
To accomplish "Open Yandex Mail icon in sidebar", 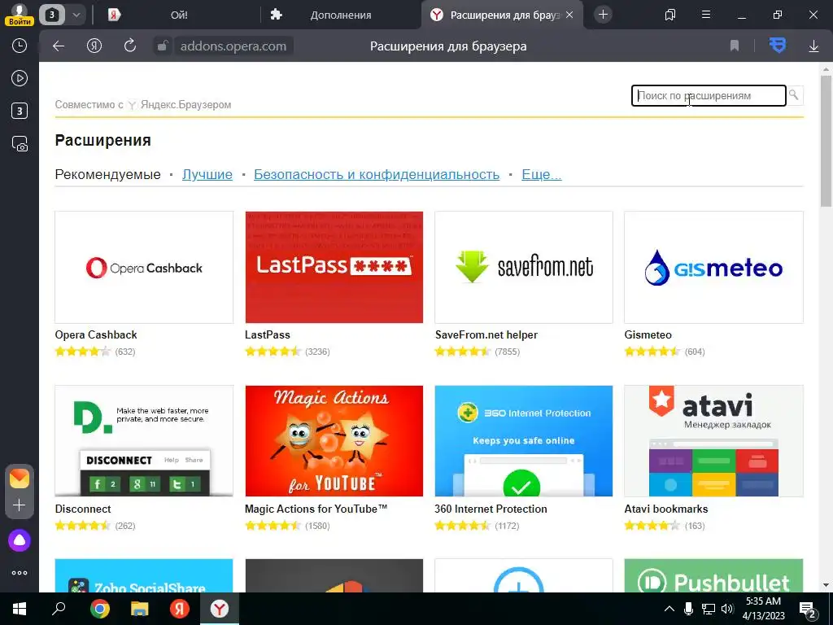I will pyautogui.click(x=20, y=479).
